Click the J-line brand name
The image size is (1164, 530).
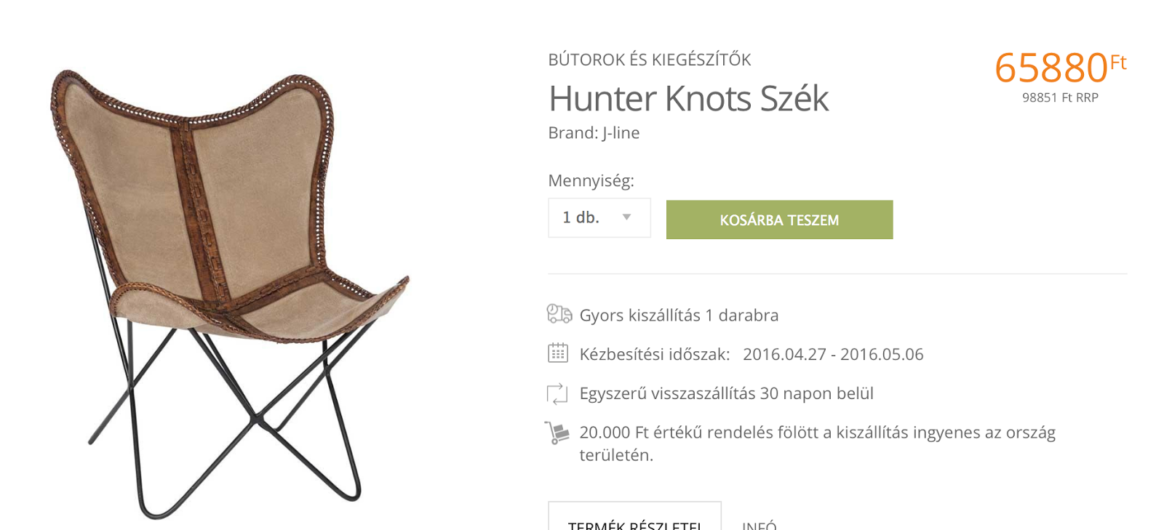click(x=621, y=133)
